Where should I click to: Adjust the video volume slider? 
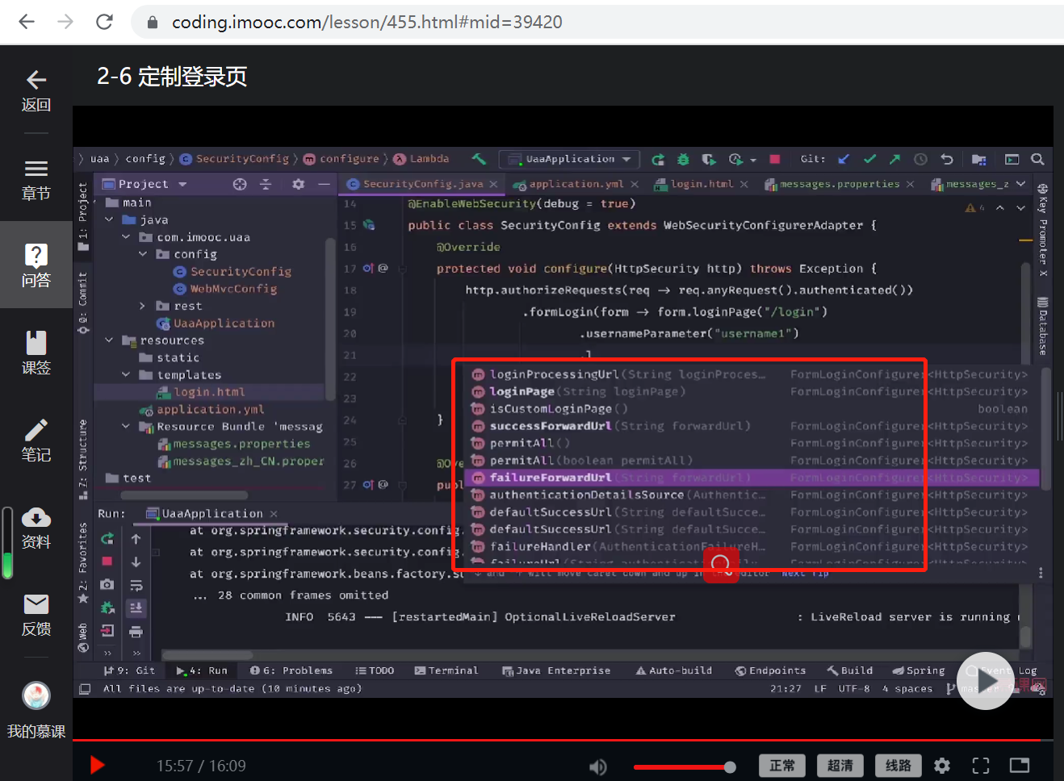click(685, 766)
